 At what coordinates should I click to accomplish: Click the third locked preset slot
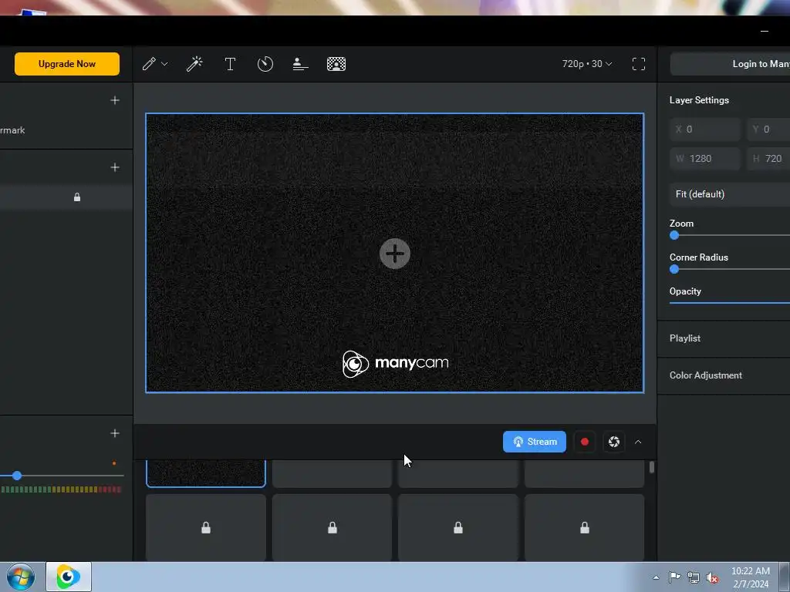[x=458, y=527]
